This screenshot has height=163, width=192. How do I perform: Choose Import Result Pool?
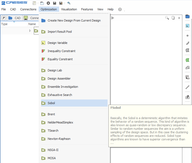pyautogui.click(x=74, y=32)
